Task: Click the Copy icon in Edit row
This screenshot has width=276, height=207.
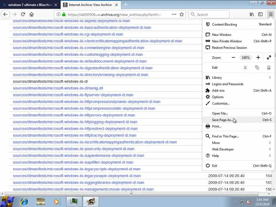Action: coord(257,68)
